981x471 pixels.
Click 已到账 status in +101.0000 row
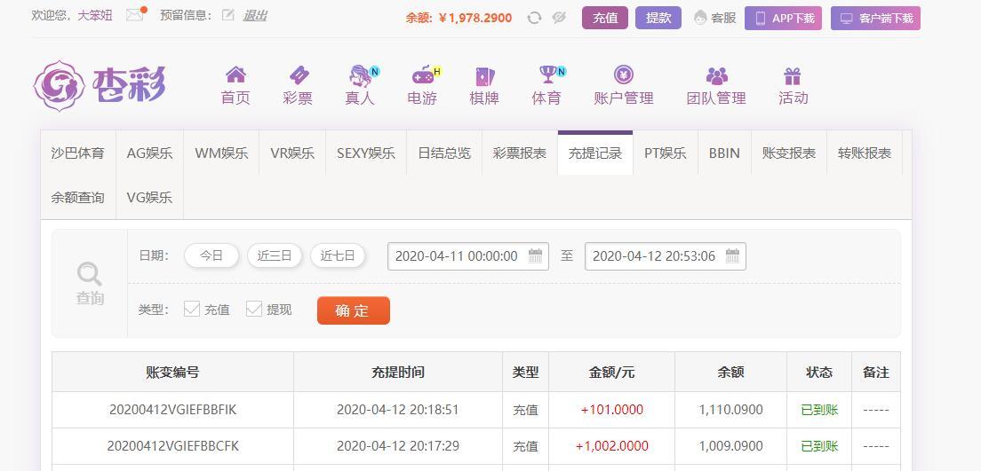819,410
